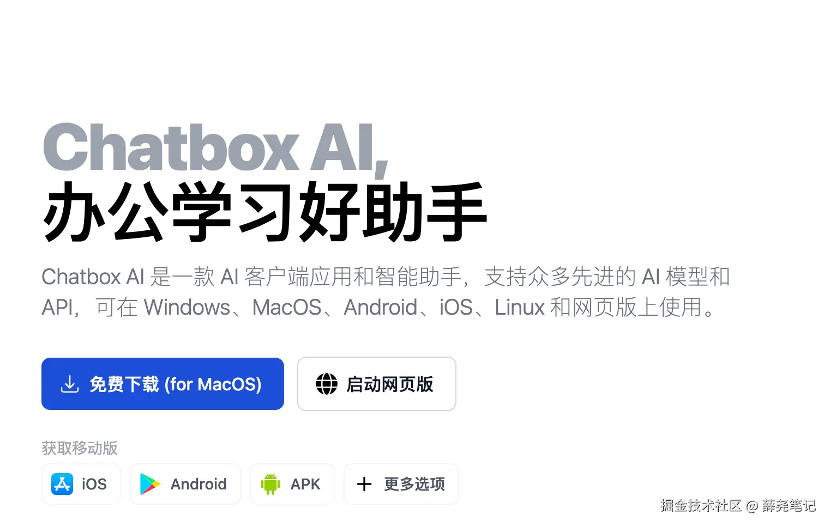
Task: Click the 薛尧笔记 author watermark
Action: coord(789,506)
